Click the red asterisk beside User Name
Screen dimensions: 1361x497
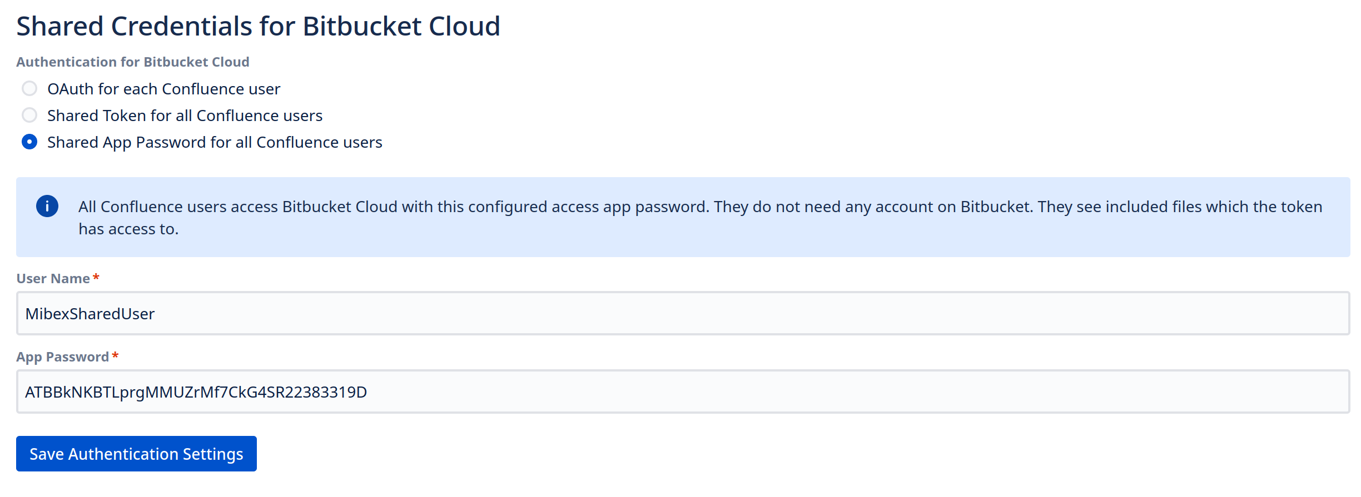click(96, 277)
